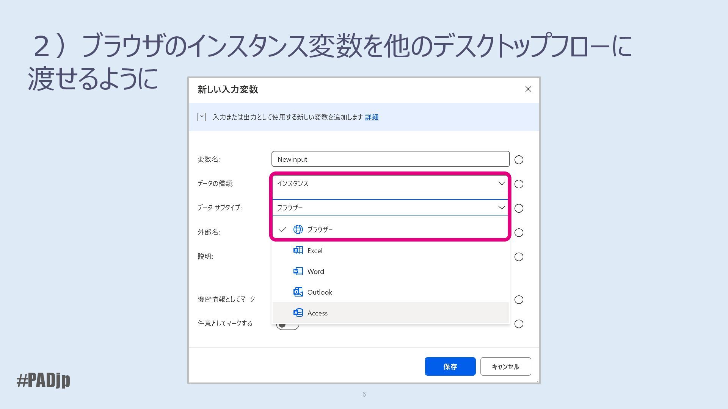Click the chevron arrow of データの種類 combo box
728x409 pixels.
(x=501, y=183)
